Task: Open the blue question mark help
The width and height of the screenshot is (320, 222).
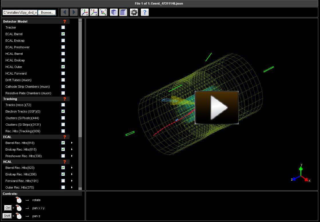Action: pyautogui.click(x=145, y=12)
